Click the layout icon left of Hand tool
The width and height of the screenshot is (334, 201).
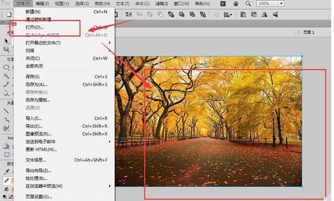(x=223, y=4)
